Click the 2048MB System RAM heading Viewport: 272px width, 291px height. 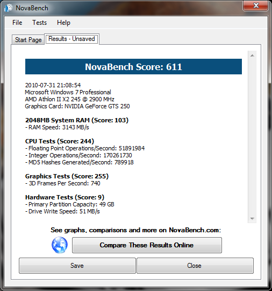point(77,120)
